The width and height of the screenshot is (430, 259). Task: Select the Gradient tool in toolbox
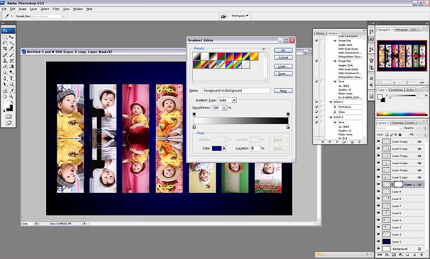(11, 67)
